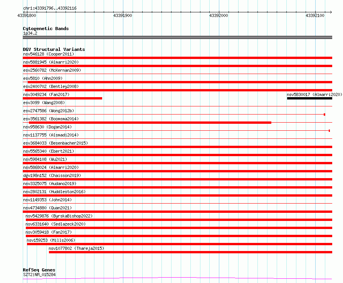
Task: Click nsv3049234 (Fan2017) variant label
Action: [x=46, y=94]
